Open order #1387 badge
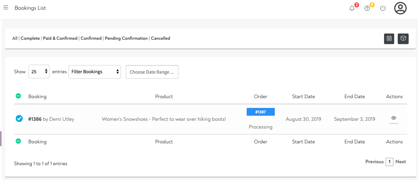 (x=261, y=112)
